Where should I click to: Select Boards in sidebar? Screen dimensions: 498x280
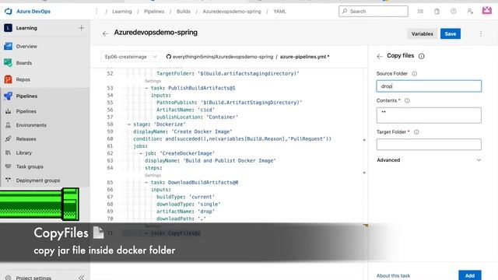click(x=24, y=63)
